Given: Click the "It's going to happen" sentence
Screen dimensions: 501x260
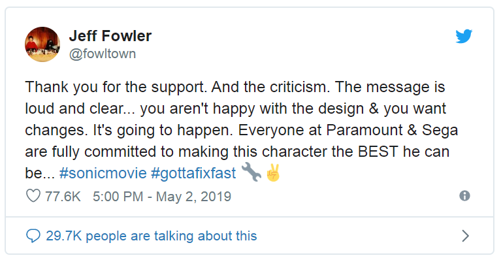Looking at the screenshot, I should (163, 130).
